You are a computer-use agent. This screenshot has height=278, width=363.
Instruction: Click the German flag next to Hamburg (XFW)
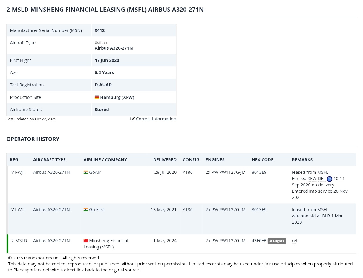point(97,97)
